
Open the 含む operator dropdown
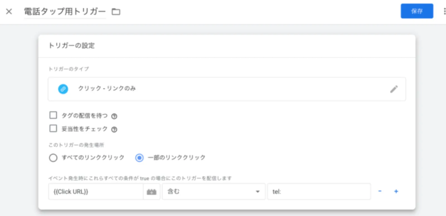[x=214, y=192]
